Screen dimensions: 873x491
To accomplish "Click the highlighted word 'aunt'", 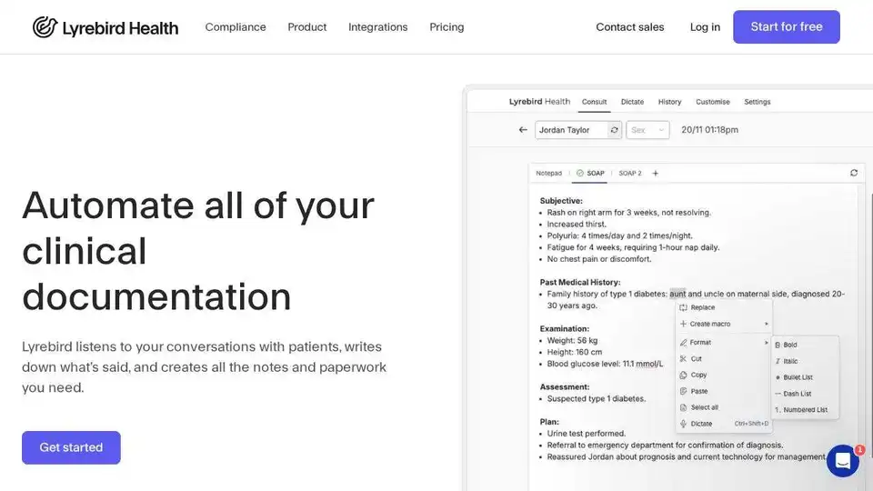I will tap(677, 294).
